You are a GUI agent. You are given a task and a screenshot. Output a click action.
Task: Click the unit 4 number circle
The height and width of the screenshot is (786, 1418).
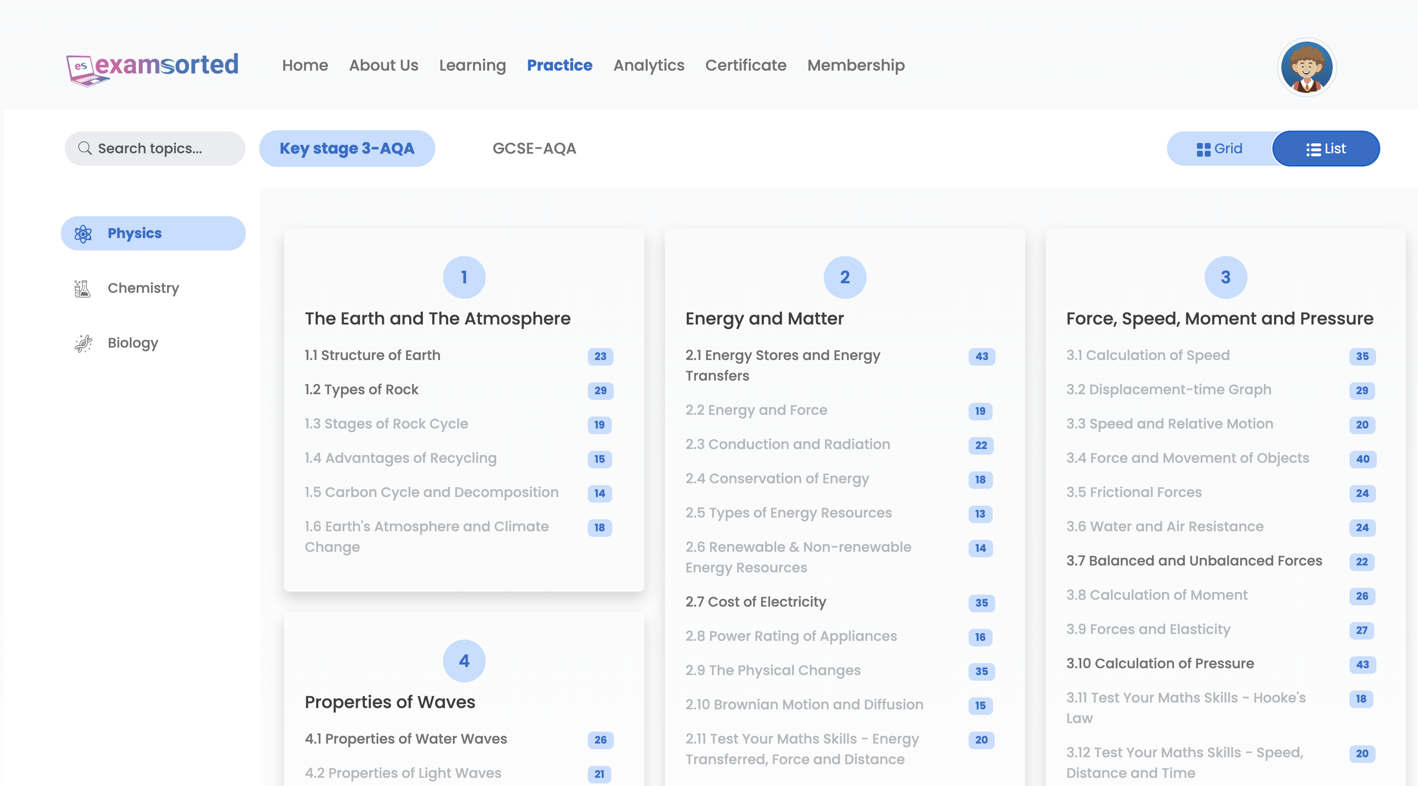pos(464,661)
